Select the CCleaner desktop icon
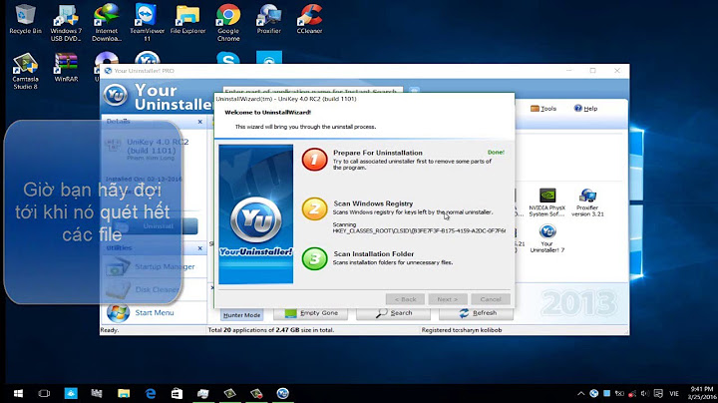Image resolution: width=718 pixels, height=403 pixels. [309, 19]
